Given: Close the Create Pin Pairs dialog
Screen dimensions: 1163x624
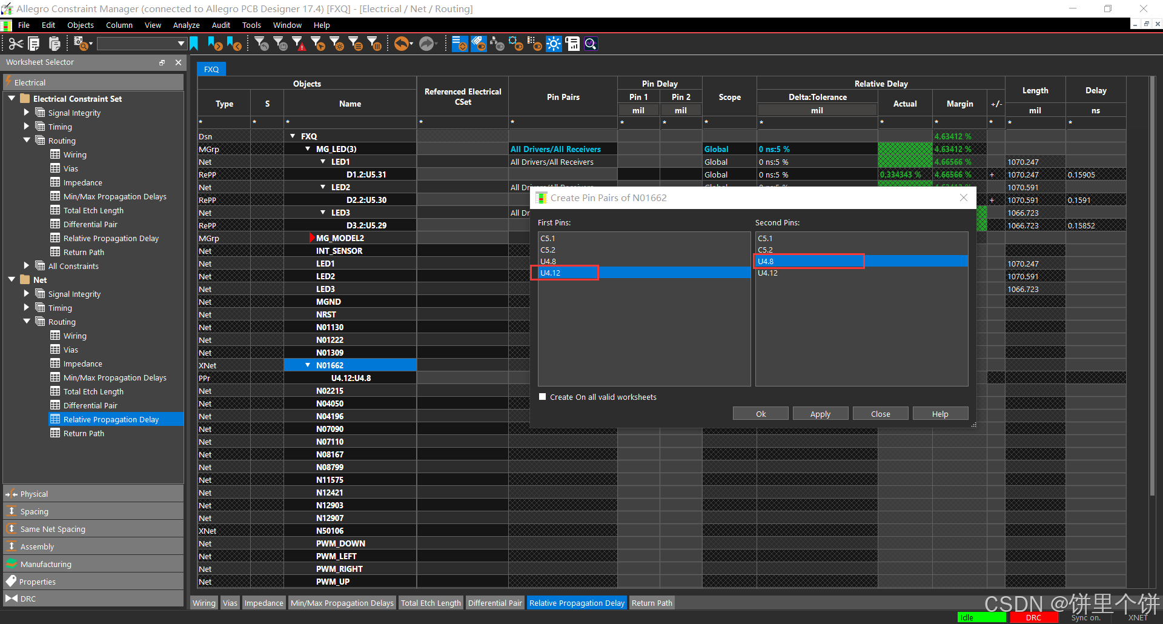Looking at the screenshot, I should (x=964, y=197).
